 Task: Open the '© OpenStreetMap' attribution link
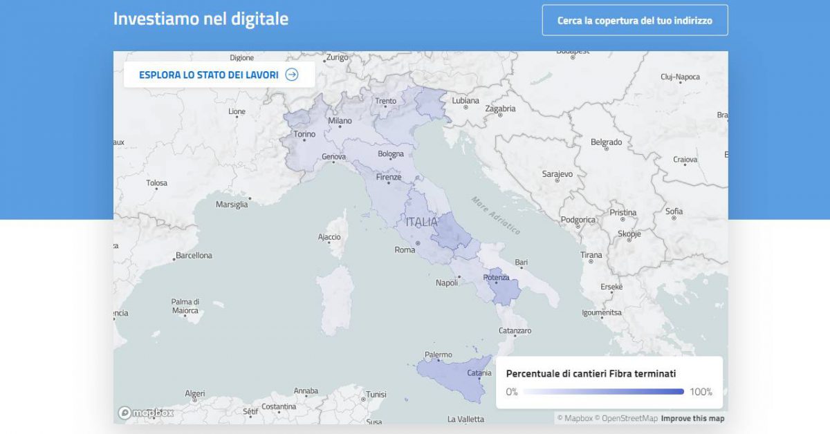(x=626, y=418)
